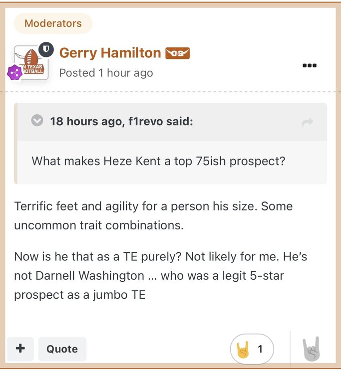Open Gerry Hamilton's profile link

(110, 53)
